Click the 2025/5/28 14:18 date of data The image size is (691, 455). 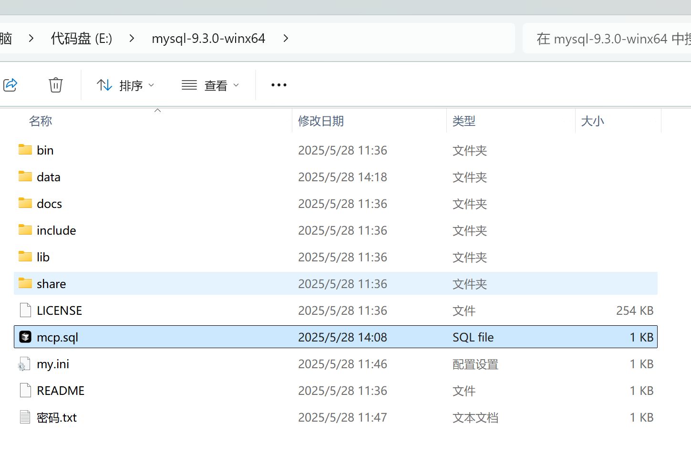click(342, 177)
